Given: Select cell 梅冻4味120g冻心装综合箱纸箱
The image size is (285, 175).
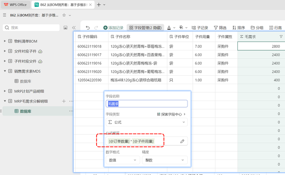Looking at the screenshot, I should click(138, 80).
